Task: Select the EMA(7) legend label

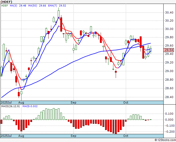Action: click(x=53, y=6)
